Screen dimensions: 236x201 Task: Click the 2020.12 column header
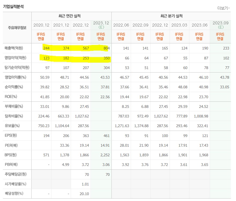tap(42, 25)
